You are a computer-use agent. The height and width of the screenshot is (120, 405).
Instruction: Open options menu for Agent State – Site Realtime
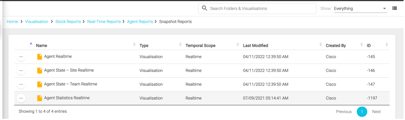tap(21, 70)
